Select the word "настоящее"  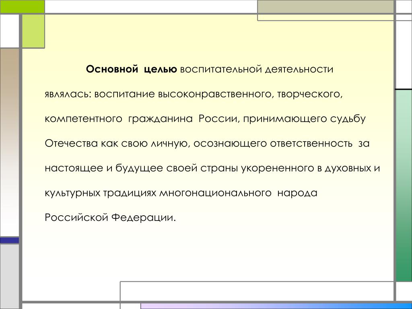[74, 168]
